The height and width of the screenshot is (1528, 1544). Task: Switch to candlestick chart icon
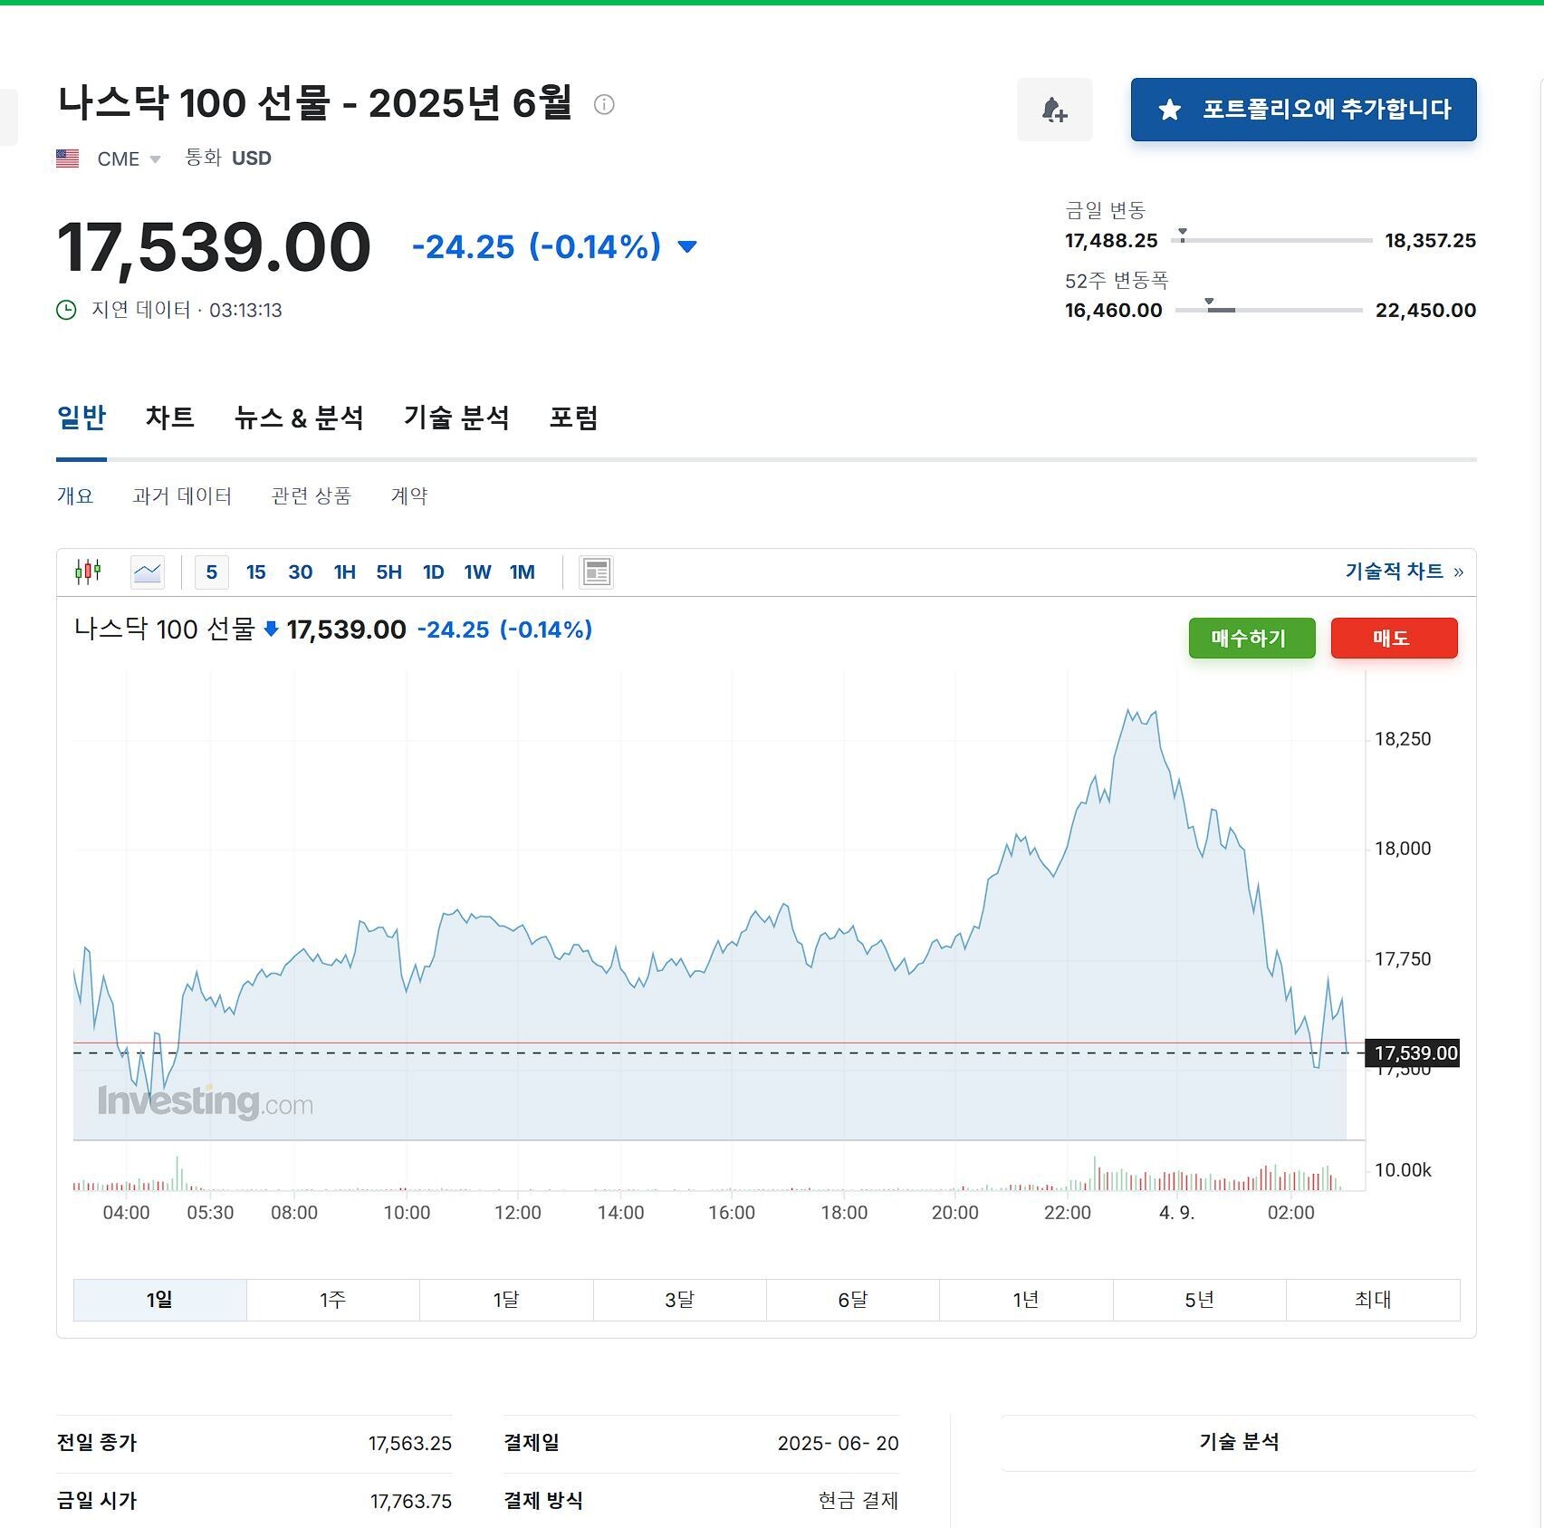[88, 572]
